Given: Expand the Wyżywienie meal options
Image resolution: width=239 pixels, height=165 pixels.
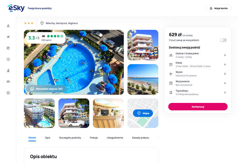Looking at the screenshot, I should [198, 83].
